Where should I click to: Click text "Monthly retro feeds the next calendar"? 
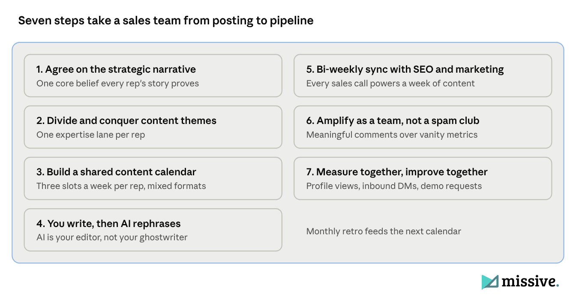(x=384, y=231)
